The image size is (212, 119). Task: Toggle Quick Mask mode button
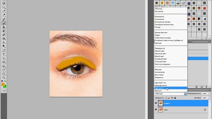4,90
